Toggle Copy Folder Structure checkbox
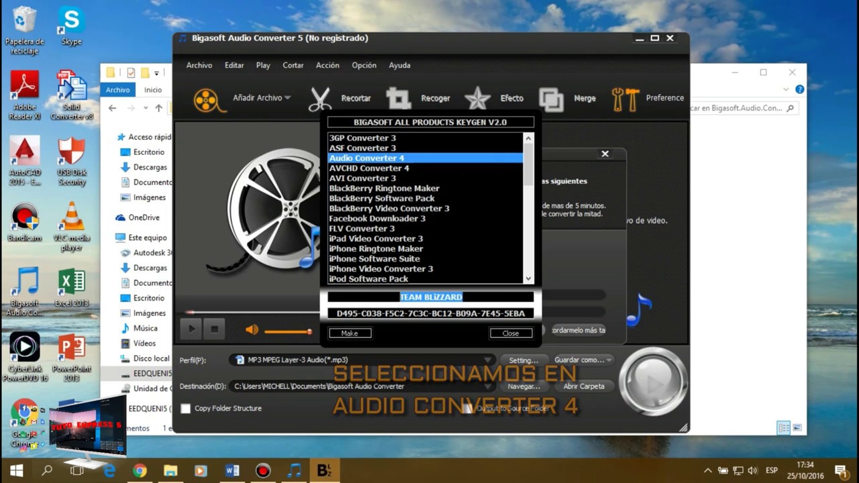 tap(185, 409)
